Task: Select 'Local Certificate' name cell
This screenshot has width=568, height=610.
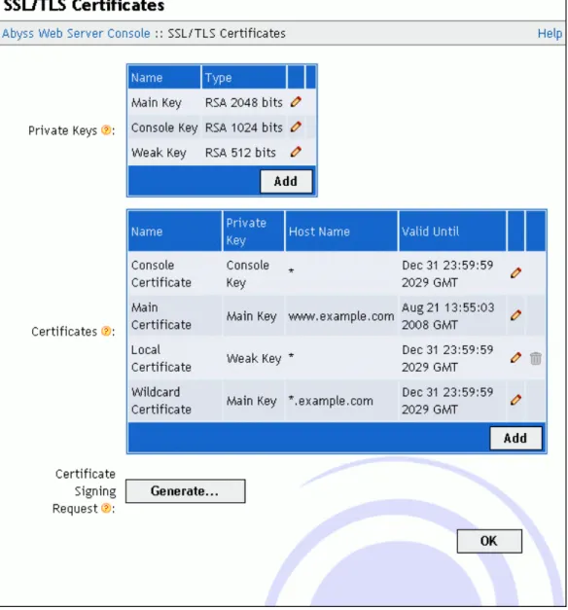Action: (161, 358)
